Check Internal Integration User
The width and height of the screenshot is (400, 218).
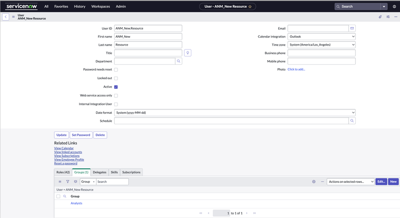116,104
